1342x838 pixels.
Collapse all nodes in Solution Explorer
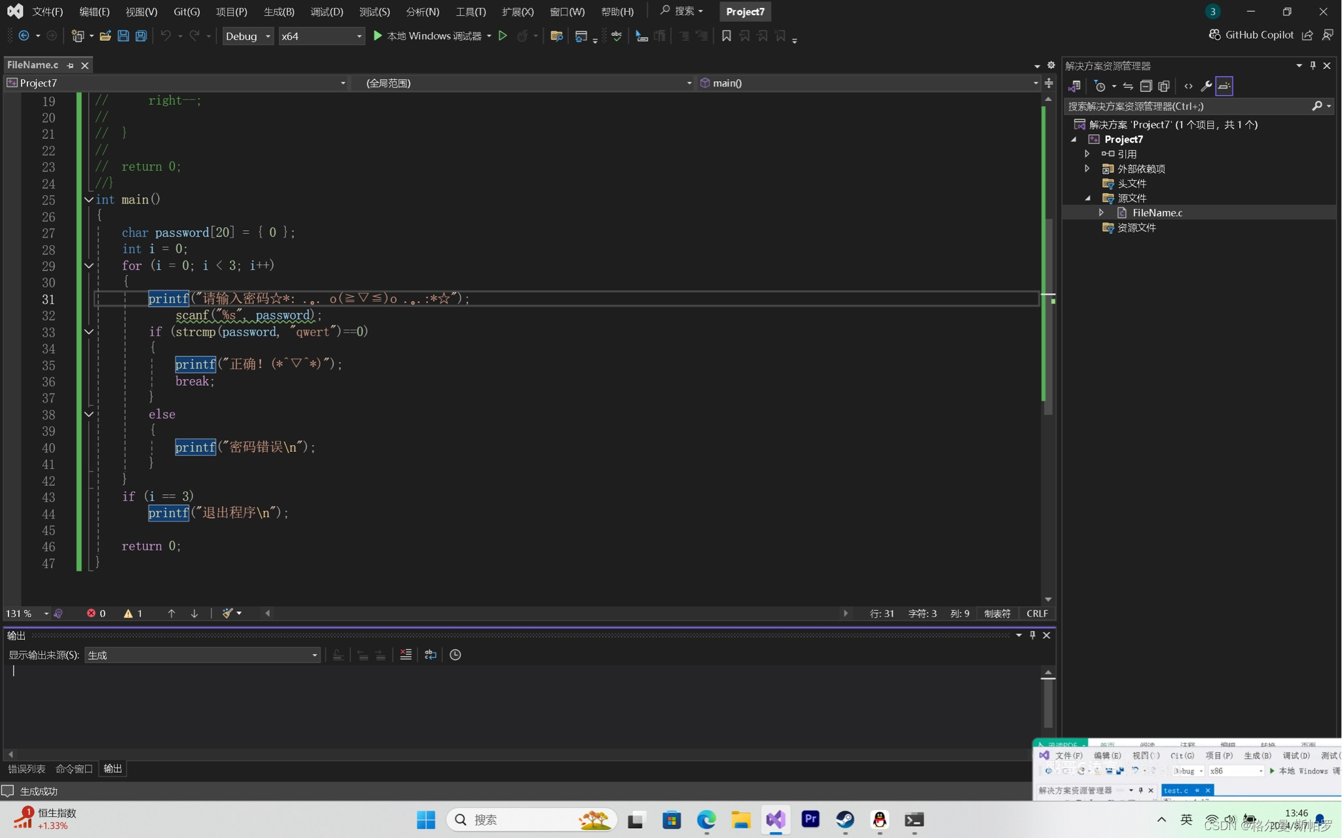coord(1146,86)
